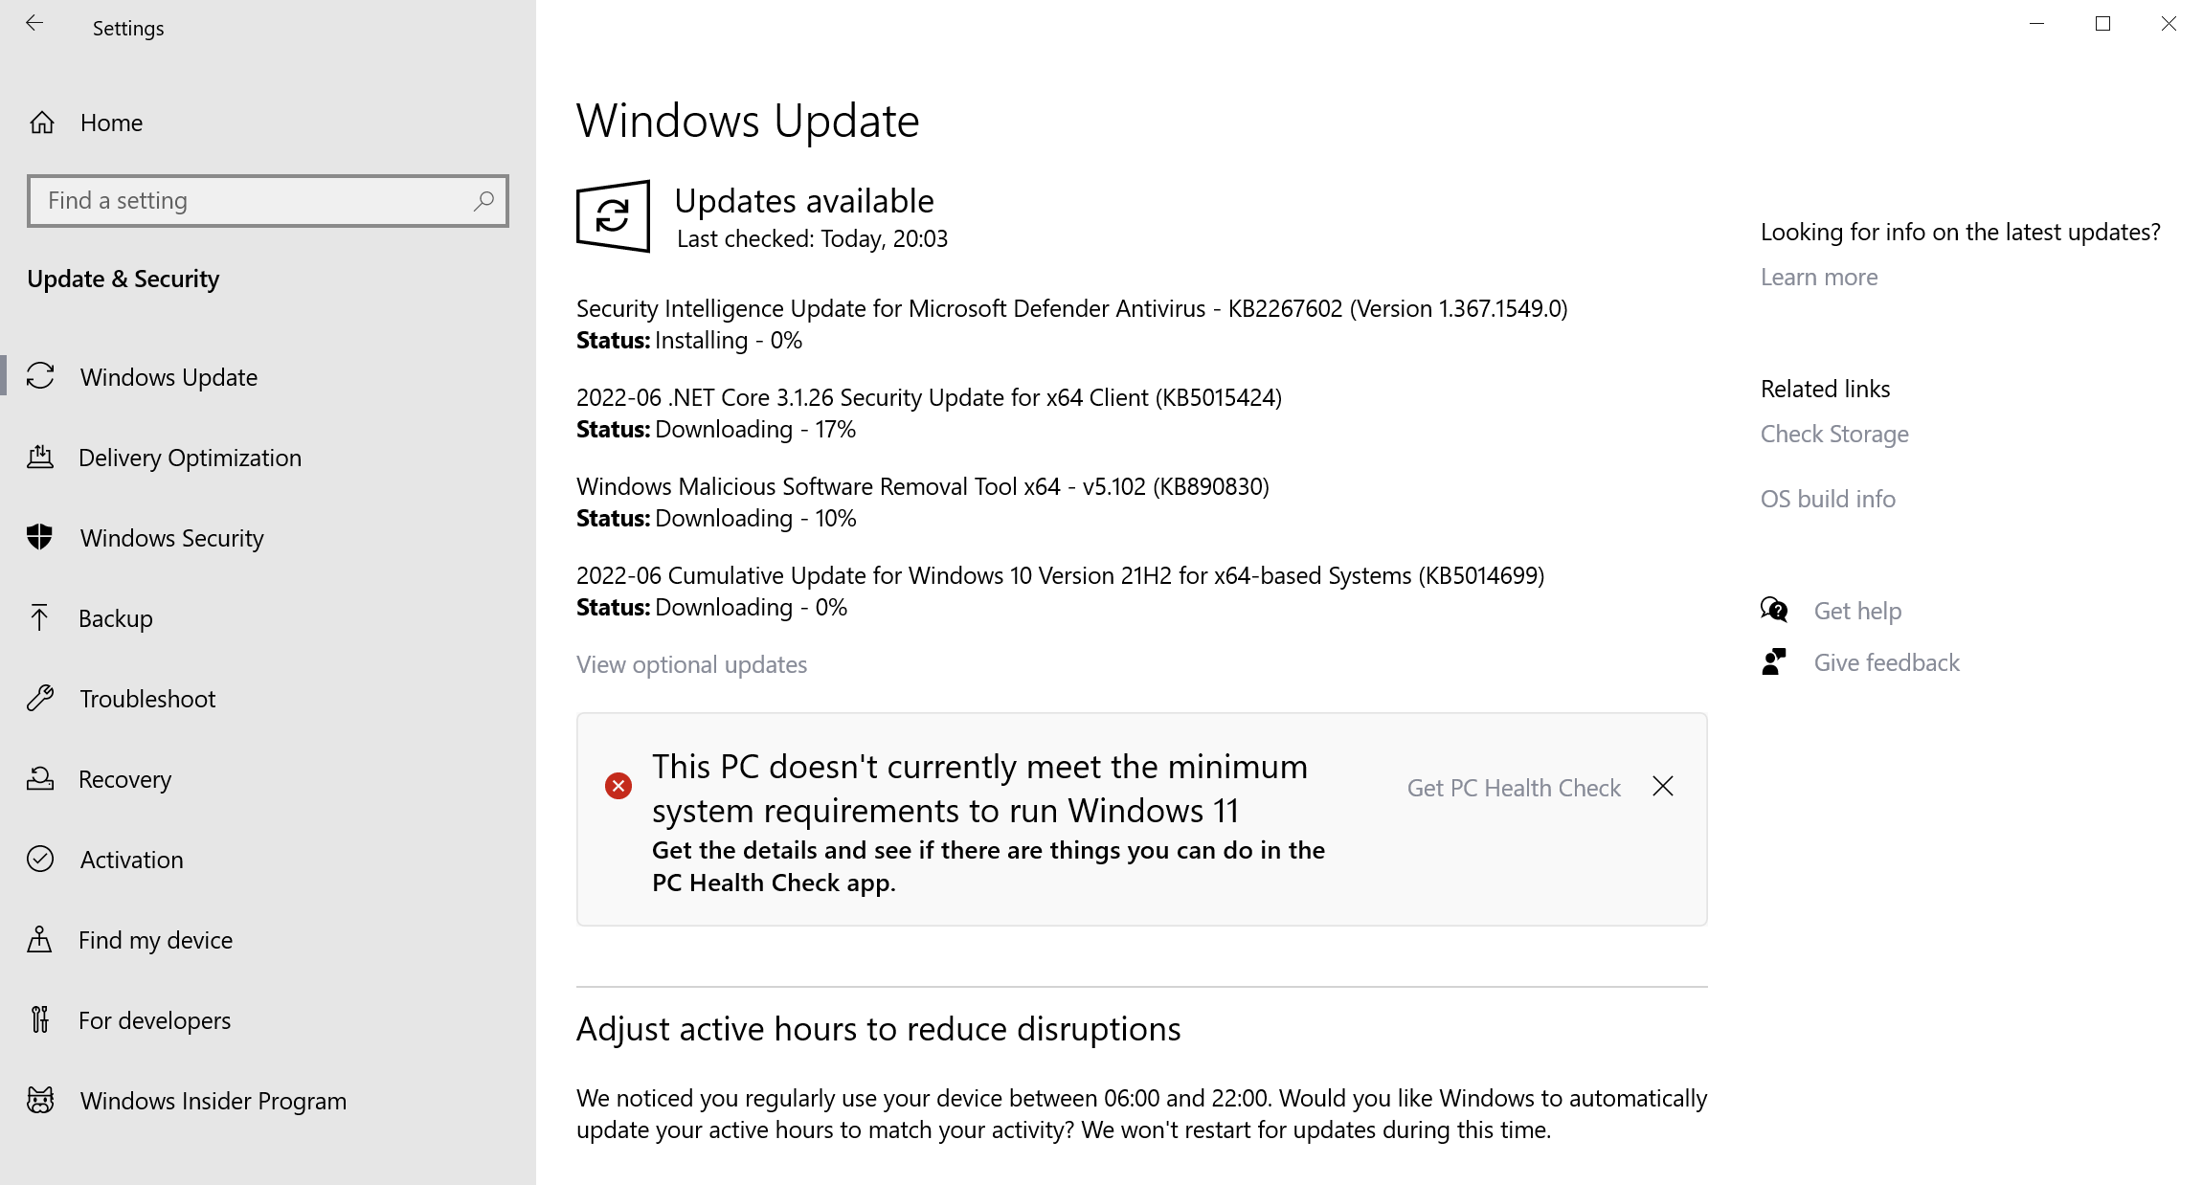Click Check Storage related link

coord(1831,434)
